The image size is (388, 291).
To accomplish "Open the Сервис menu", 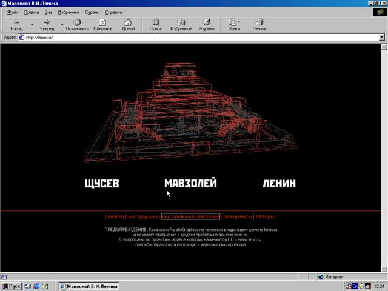I will [x=92, y=12].
